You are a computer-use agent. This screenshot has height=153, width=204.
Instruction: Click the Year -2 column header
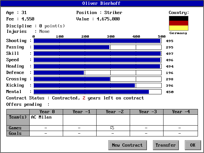pos(113,112)
